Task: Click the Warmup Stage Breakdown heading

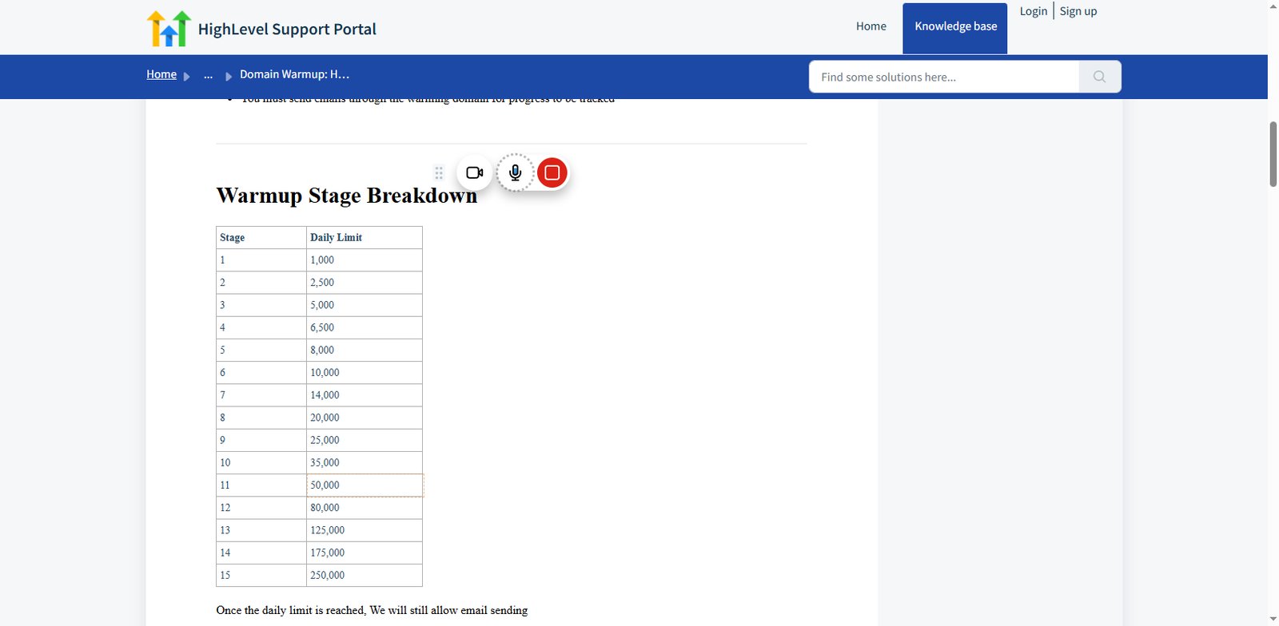Action: 346,196
